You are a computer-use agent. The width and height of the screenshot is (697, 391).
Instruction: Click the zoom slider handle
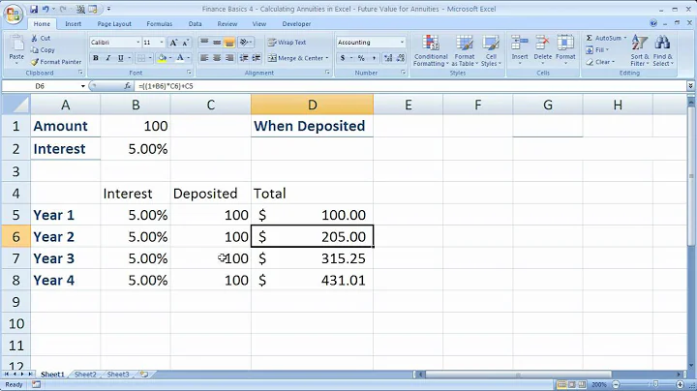(655, 384)
